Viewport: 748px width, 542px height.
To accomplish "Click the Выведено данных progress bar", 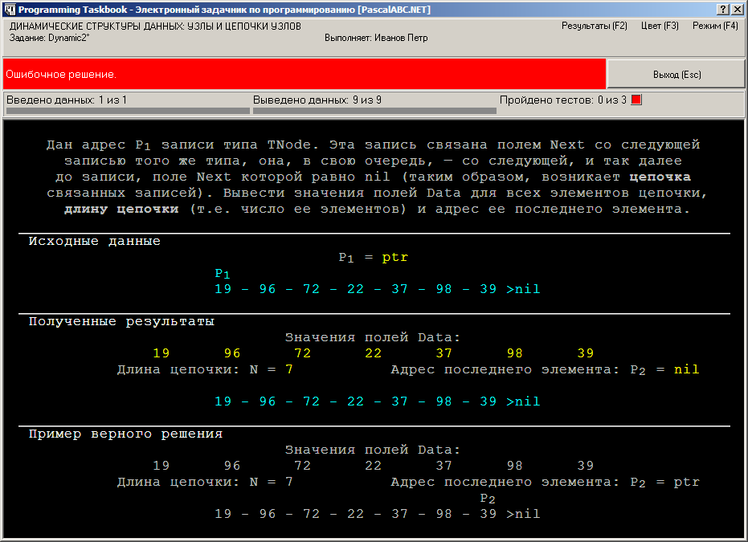I will point(374,111).
